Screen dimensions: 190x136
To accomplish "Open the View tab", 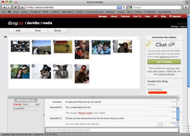I will pos(38,31).
